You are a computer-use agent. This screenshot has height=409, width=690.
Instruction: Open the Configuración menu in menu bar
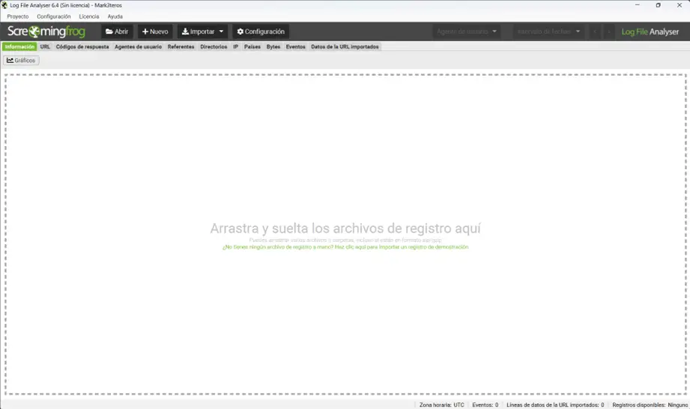pos(54,16)
